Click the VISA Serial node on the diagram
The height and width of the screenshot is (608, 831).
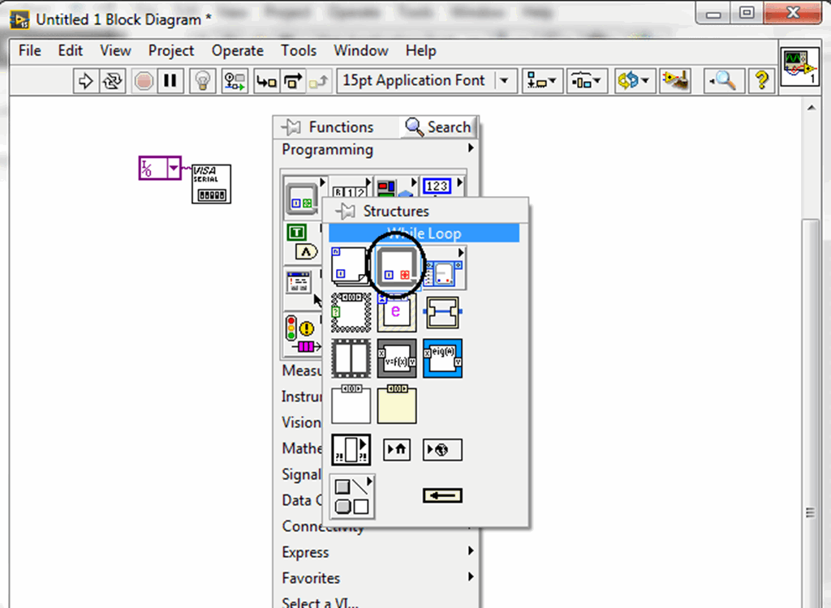coord(210,183)
